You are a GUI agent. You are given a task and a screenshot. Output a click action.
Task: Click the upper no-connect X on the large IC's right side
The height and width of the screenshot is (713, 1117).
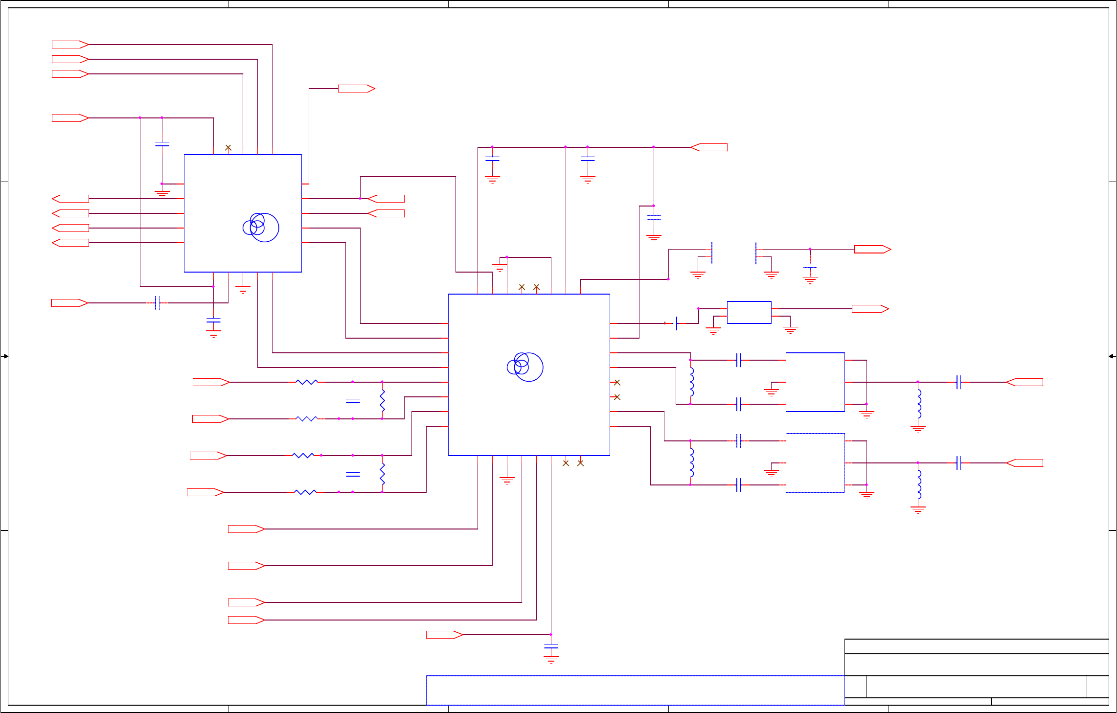coord(617,382)
